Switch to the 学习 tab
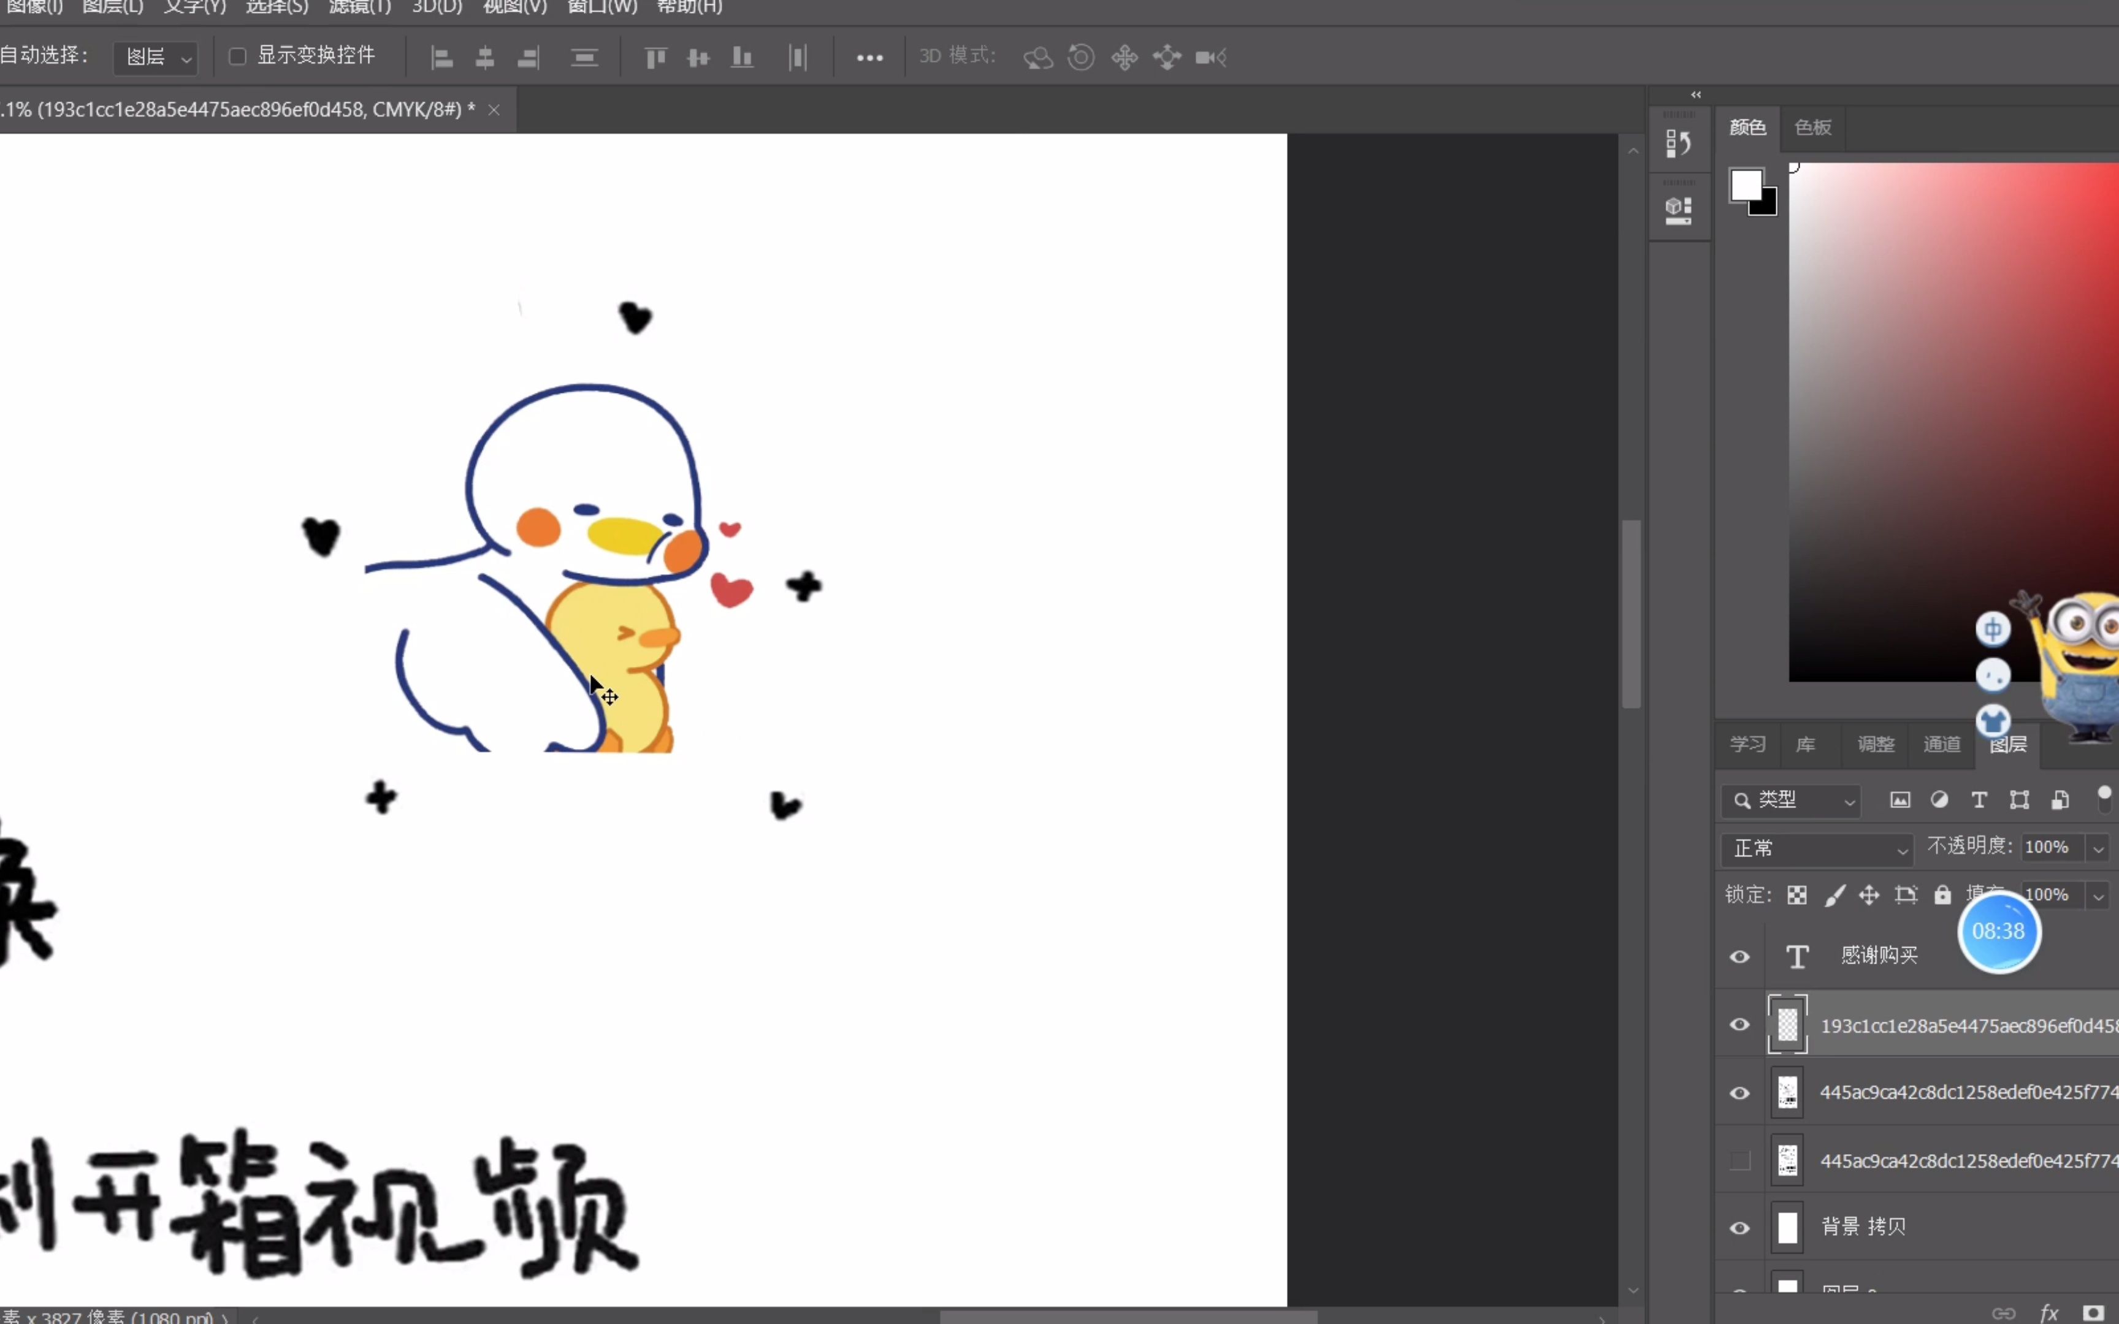The width and height of the screenshot is (2119, 1324). click(1747, 744)
